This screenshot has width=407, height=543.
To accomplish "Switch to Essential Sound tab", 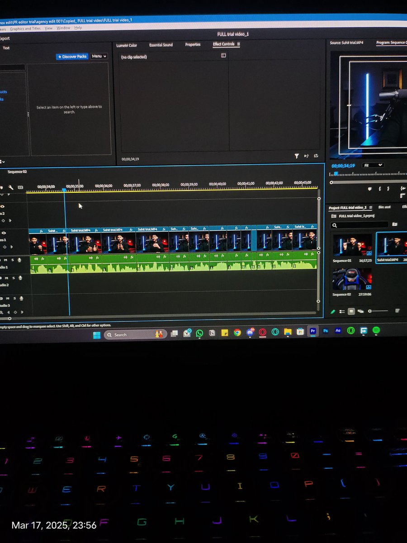I will (x=161, y=45).
